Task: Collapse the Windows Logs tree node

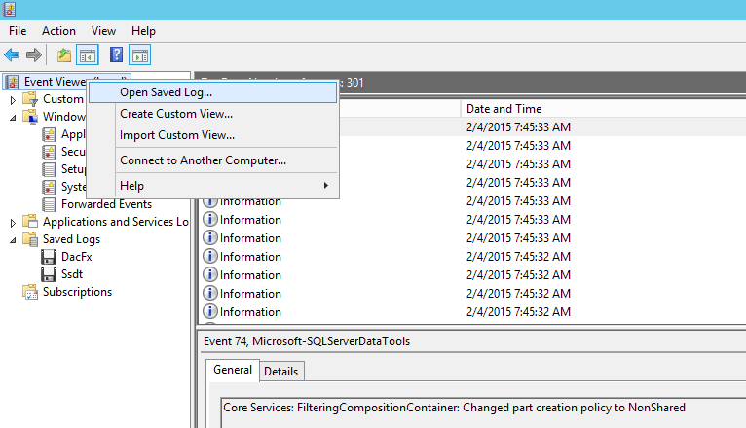Action: pyautogui.click(x=13, y=118)
